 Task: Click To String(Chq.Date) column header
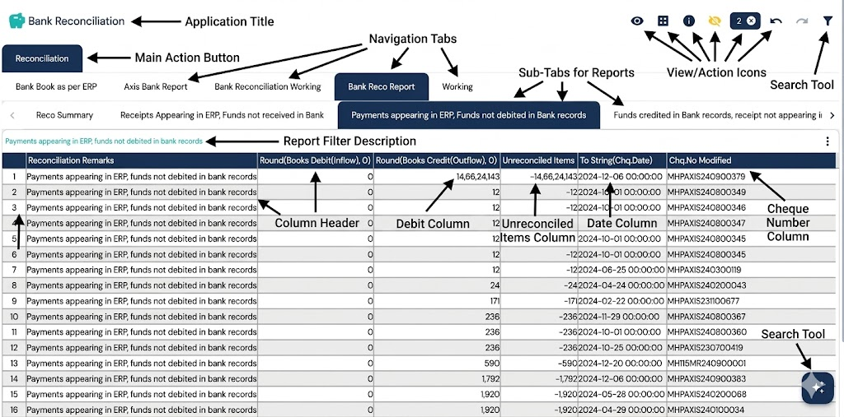pos(622,160)
